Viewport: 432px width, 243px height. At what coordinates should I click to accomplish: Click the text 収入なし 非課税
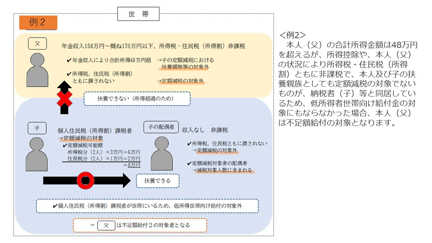click(205, 130)
